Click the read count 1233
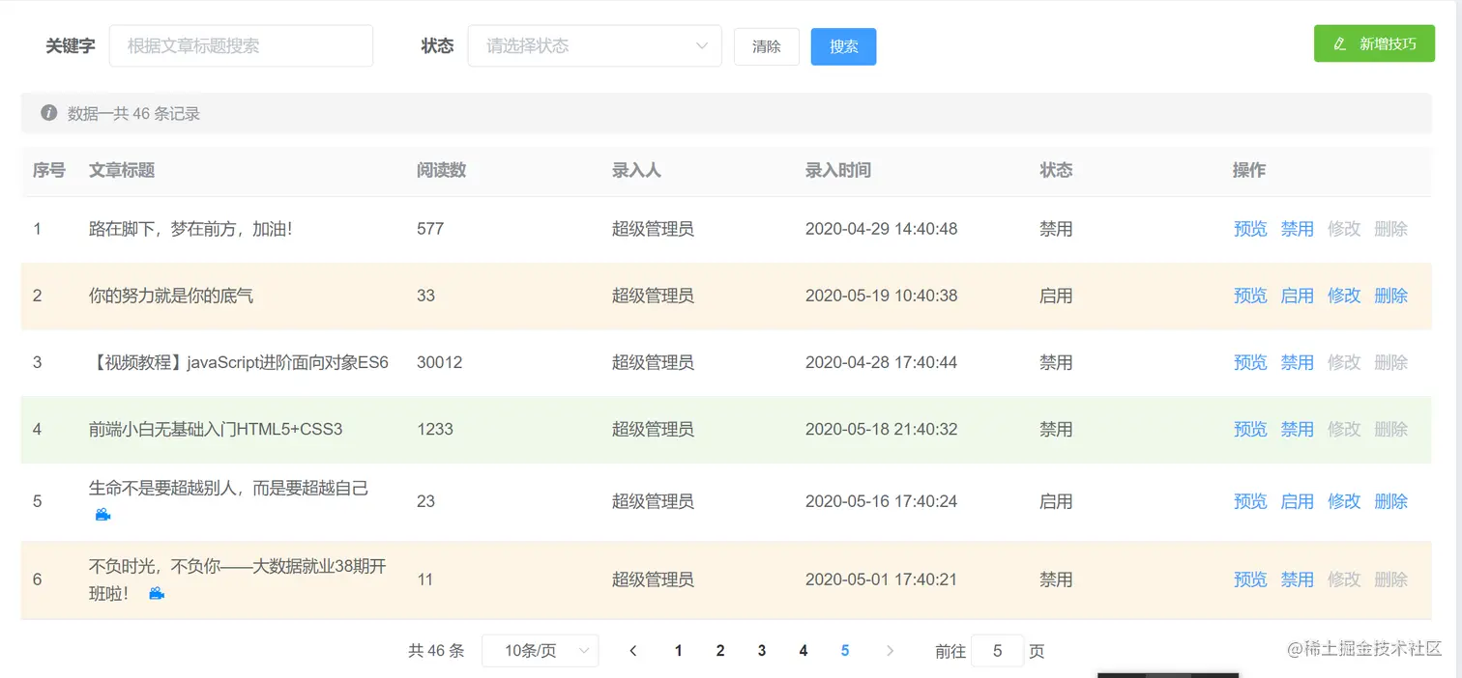Image resolution: width=1462 pixels, height=678 pixels. coord(435,429)
